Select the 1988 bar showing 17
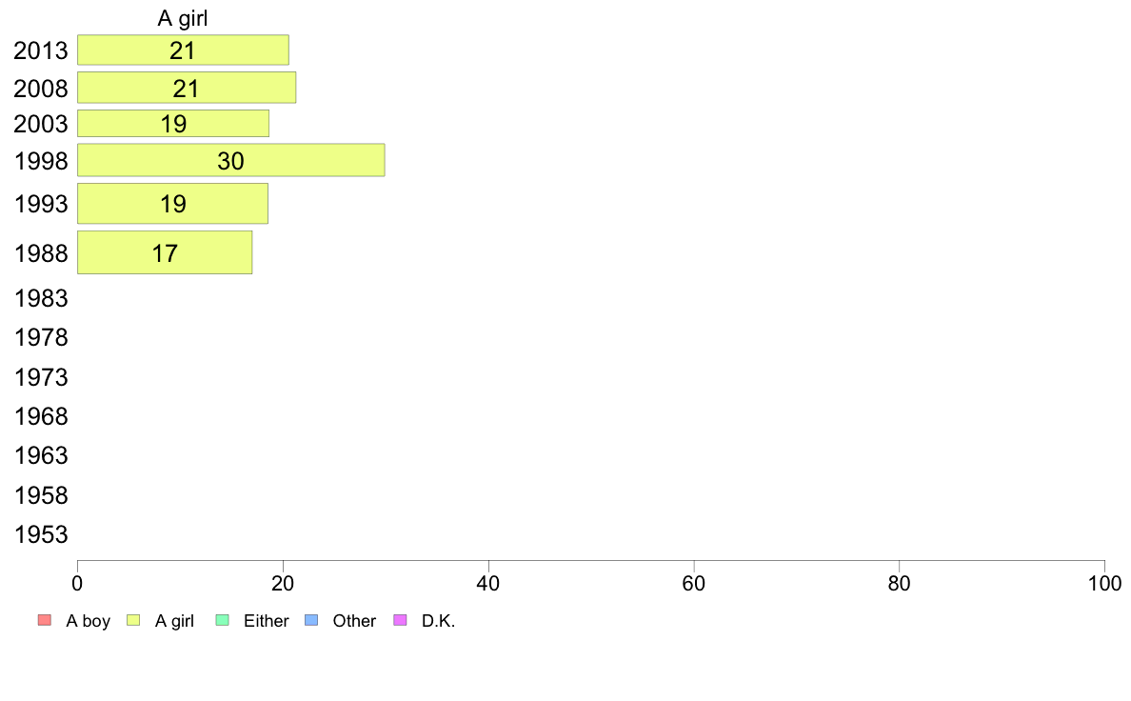This screenshot has width=1131, height=701. coord(165,252)
